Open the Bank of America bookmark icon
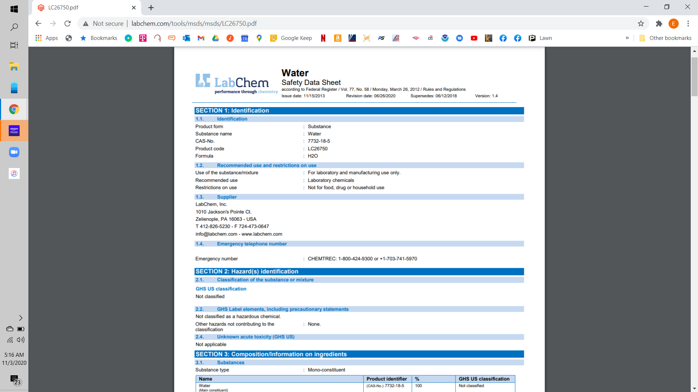698x392 pixels. 416,38
